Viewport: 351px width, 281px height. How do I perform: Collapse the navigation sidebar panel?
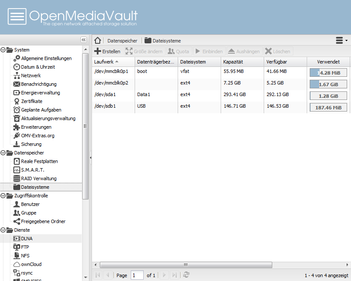click(x=83, y=40)
